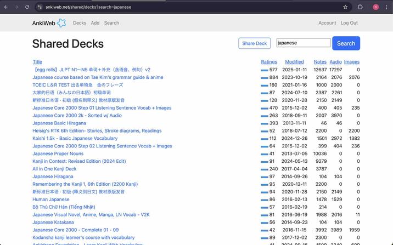Screen dimensions: 393x245
Task: Click rating bar for Human Japanese deck
Action: click(x=264, y=200)
